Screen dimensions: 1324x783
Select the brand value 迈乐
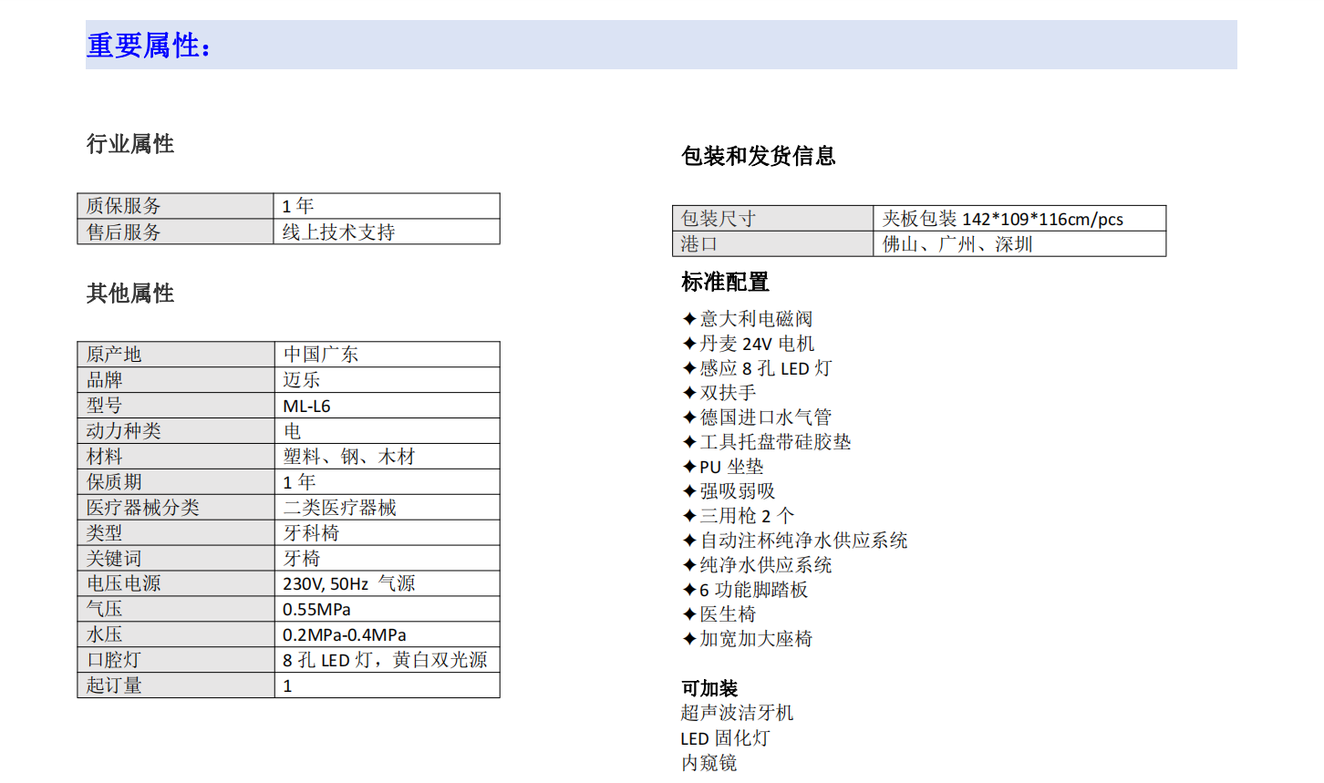point(302,380)
